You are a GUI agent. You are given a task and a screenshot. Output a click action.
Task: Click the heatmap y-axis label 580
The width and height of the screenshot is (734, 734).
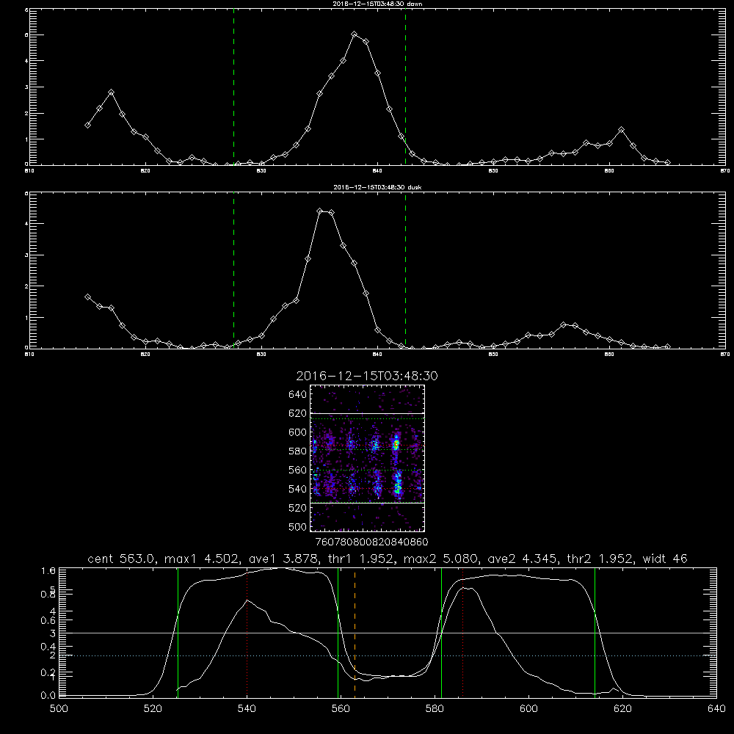click(x=298, y=451)
